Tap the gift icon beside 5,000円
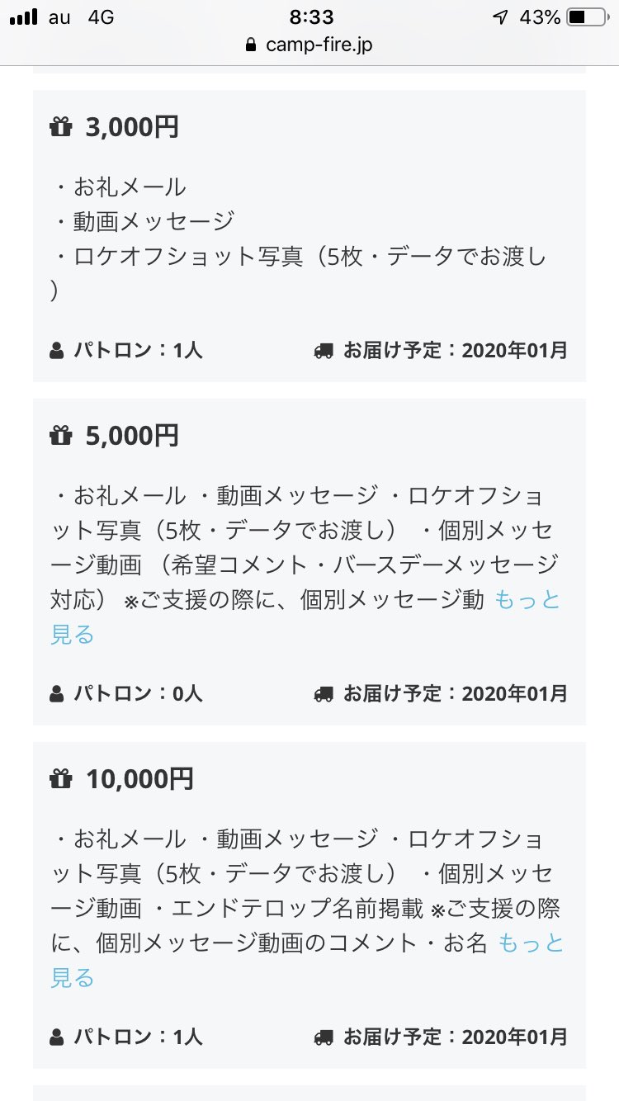This screenshot has height=1101, width=619. pos(61,436)
